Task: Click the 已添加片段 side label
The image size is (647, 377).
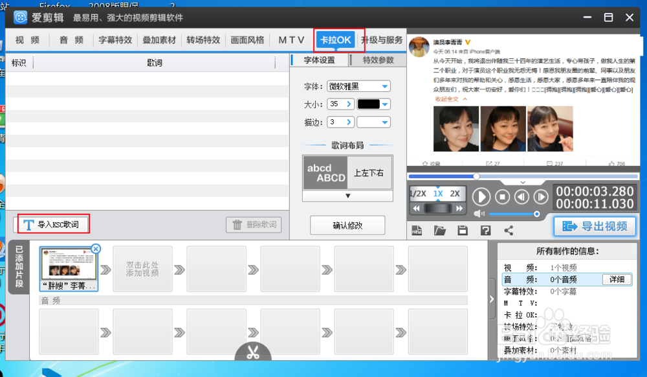Action: pyautogui.click(x=19, y=267)
